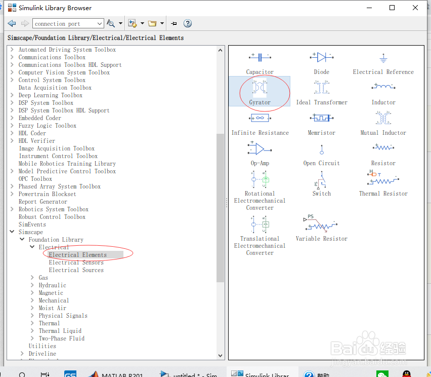
Task: Expand the Driveline library node
Action: [22, 353]
